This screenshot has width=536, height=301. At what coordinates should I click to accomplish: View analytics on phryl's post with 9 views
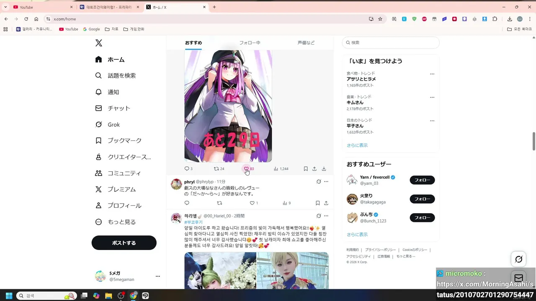[x=286, y=203]
